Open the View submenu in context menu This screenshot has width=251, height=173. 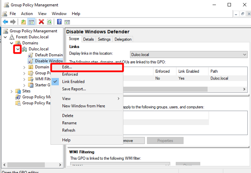point(87,98)
